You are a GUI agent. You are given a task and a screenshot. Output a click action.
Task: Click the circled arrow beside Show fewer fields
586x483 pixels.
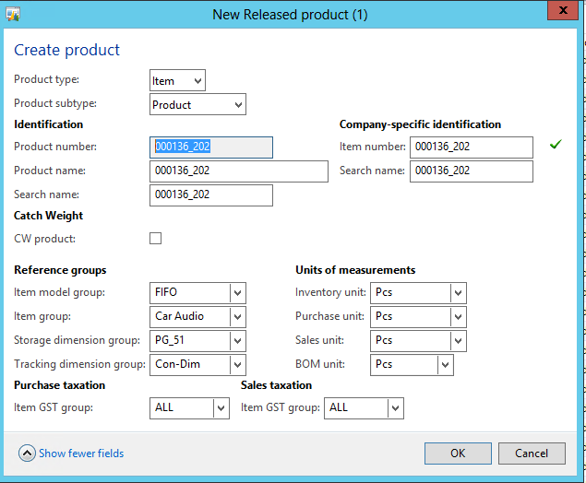click(x=27, y=454)
